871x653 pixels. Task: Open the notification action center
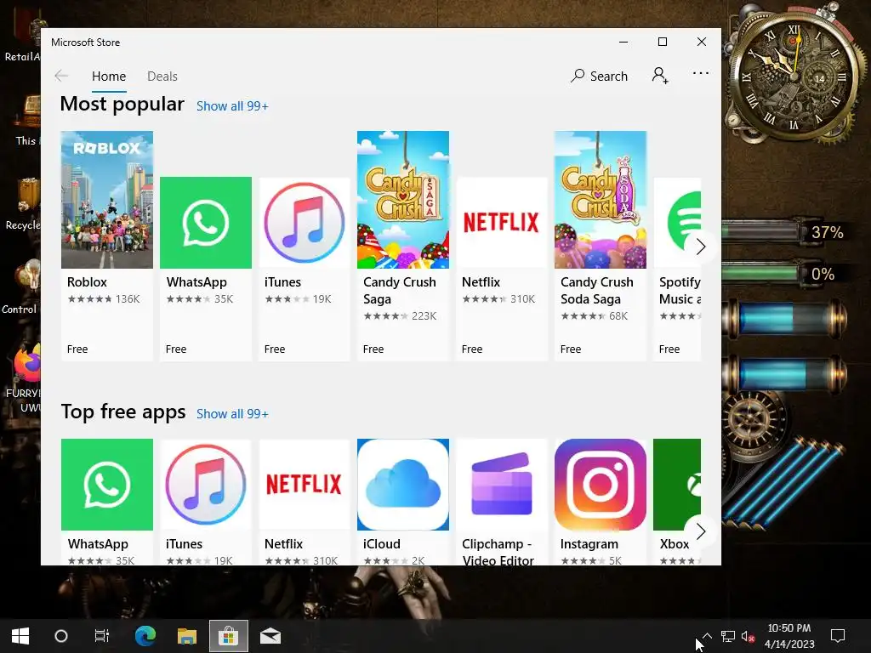pyautogui.click(x=838, y=636)
